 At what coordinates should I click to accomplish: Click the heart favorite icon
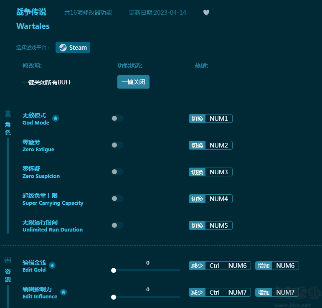[x=206, y=13]
